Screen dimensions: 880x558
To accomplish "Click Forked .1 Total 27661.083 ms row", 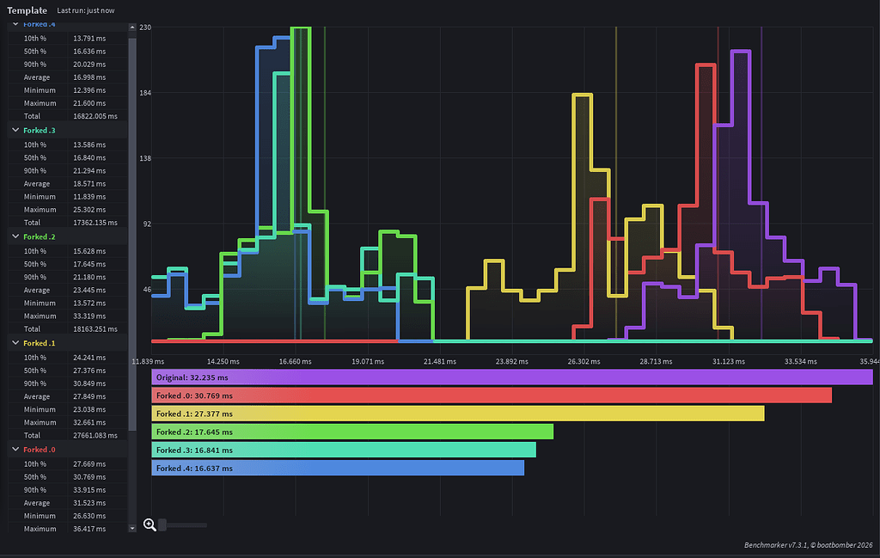I will coord(68,435).
